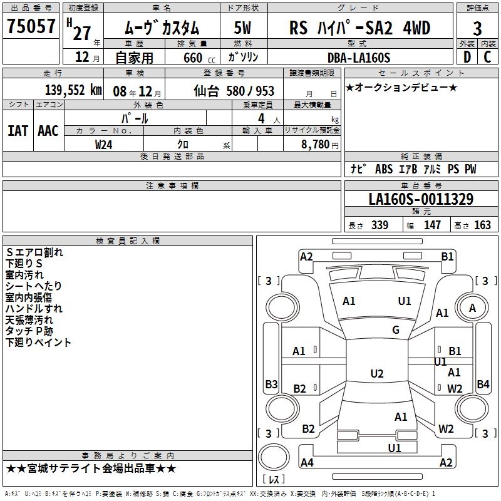Viewport: 501px width, 501px height.
Task: Select the 宮城サテライト会場出品車 notice
Action: 91,468
